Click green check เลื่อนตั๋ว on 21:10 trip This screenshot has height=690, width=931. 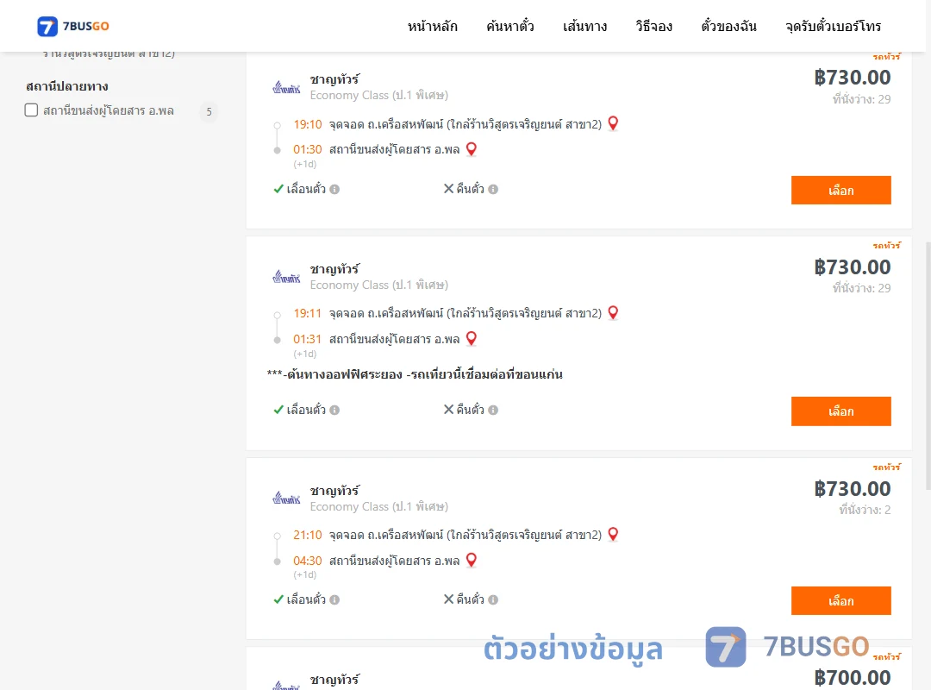pos(278,599)
